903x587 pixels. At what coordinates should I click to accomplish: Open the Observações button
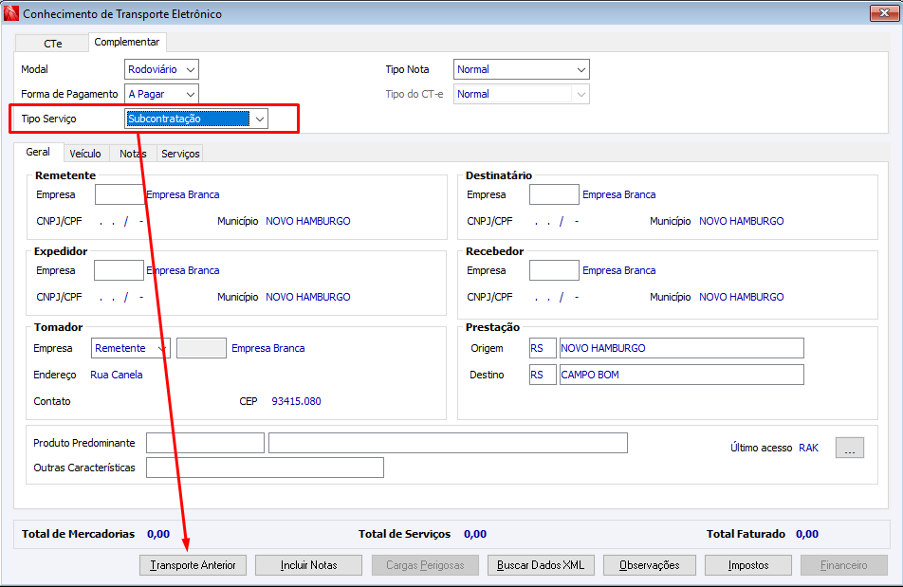(x=650, y=565)
